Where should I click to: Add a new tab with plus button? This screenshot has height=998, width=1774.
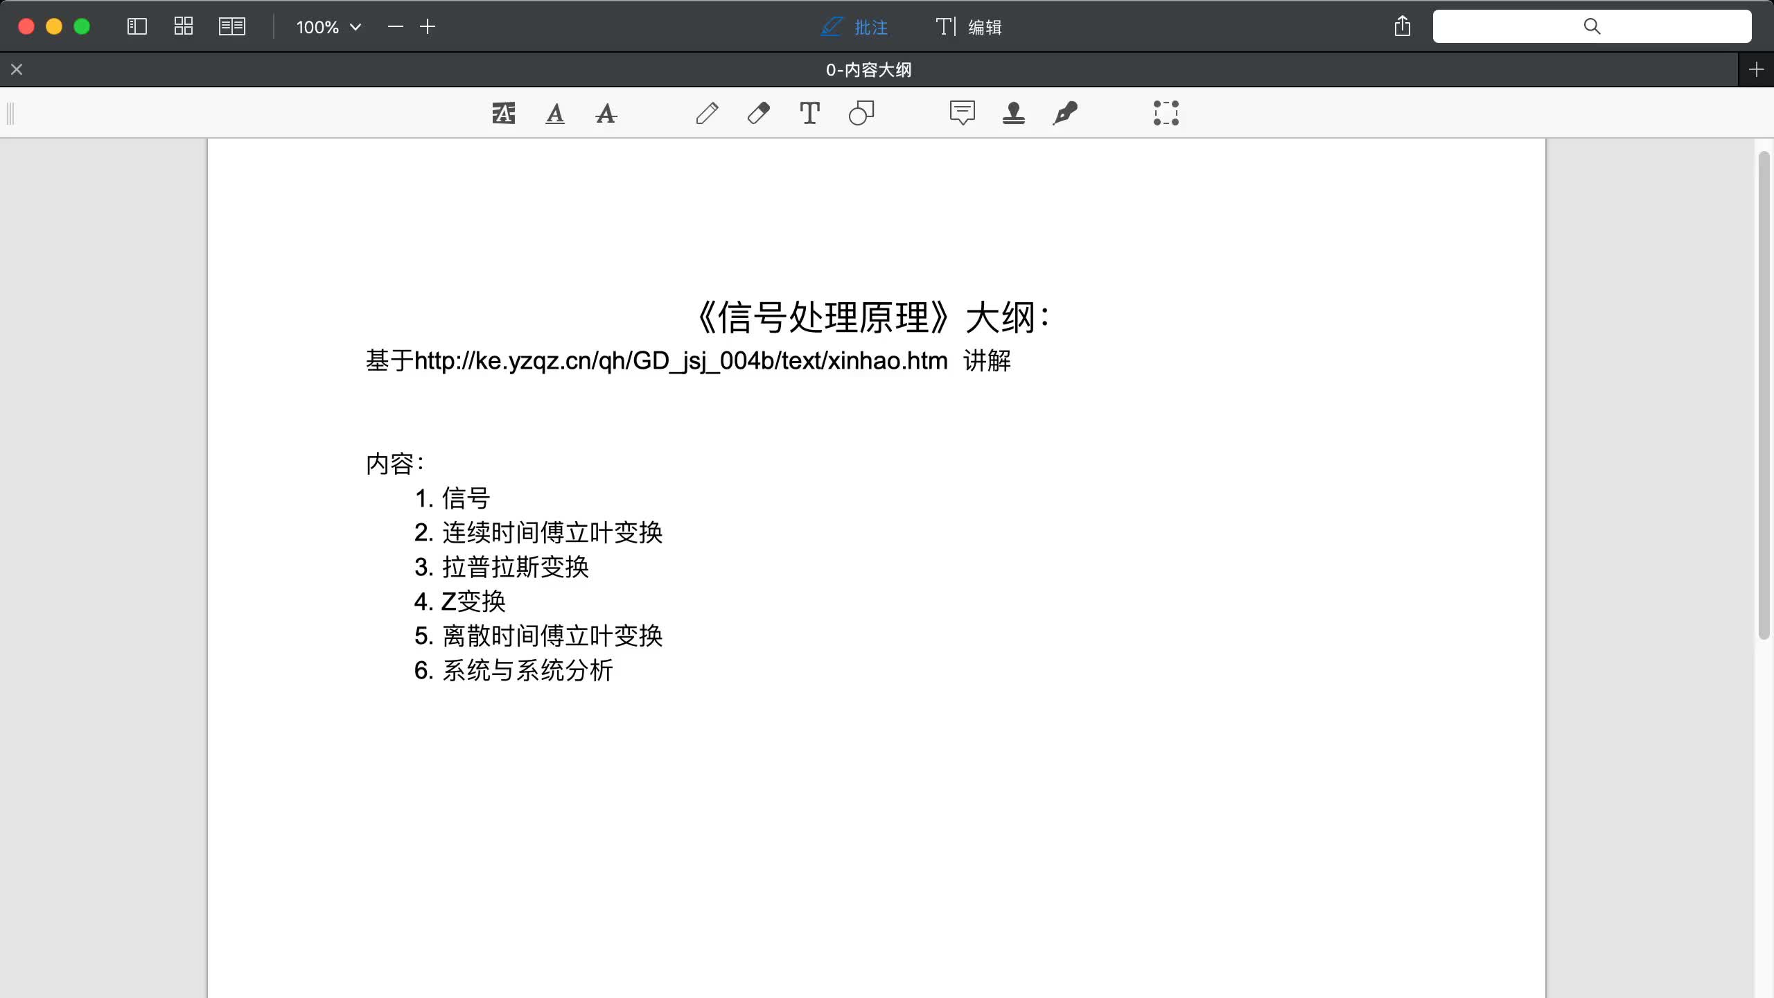[1756, 69]
